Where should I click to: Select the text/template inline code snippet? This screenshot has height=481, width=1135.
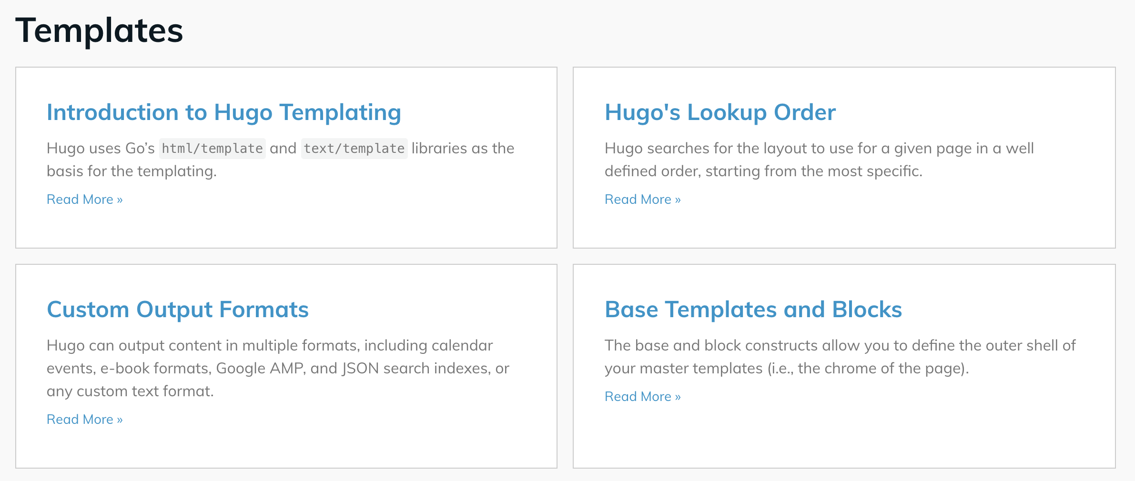click(x=355, y=148)
